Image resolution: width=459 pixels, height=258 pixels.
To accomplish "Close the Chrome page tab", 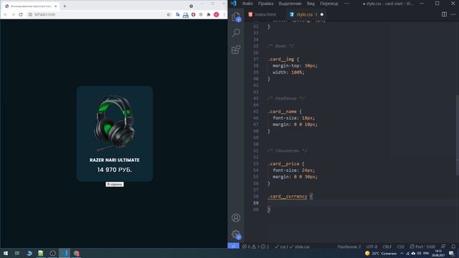I will pos(56,6).
